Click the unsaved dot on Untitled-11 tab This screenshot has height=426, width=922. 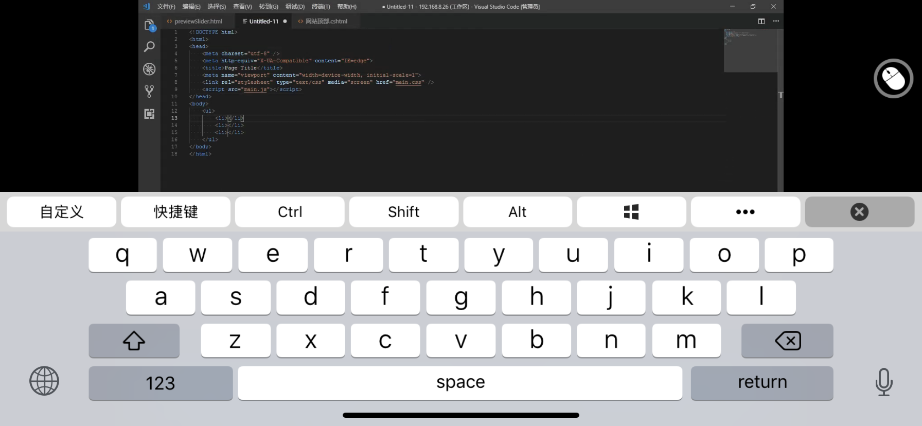pyautogui.click(x=285, y=21)
